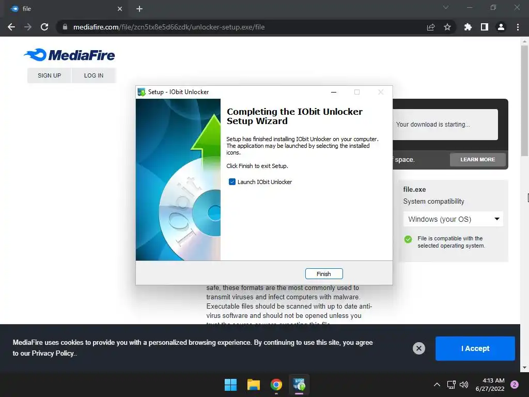Open the Chrome extensions puzzle icon
The height and width of the screenshot is (397, 529).
click(468, 27)
